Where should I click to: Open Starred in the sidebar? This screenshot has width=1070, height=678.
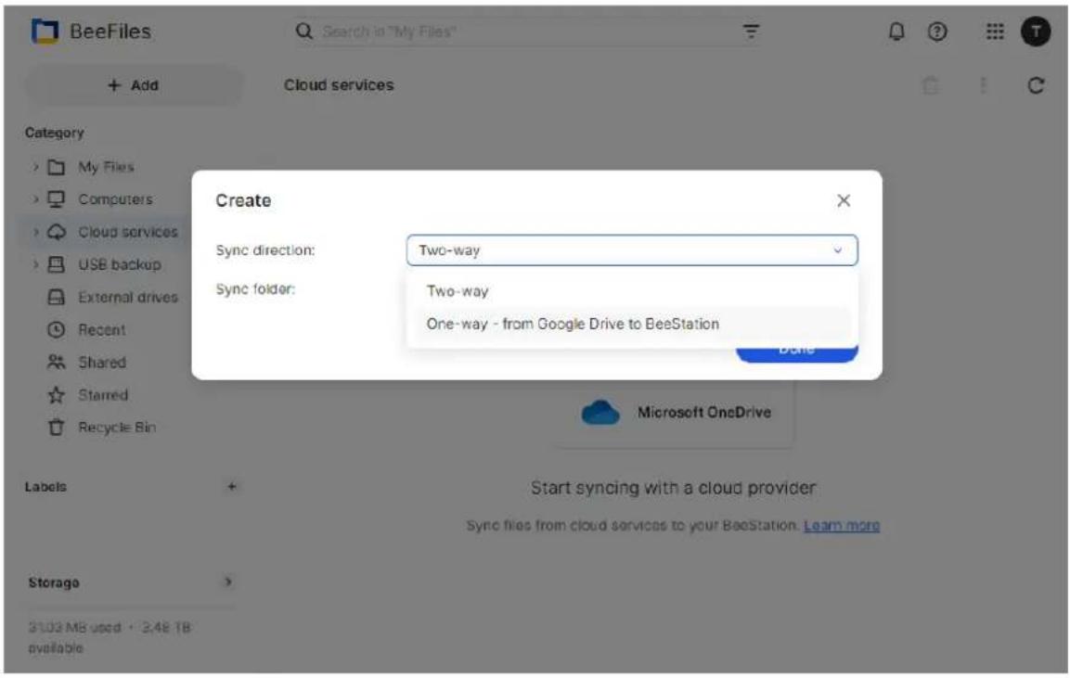point(102,395)
